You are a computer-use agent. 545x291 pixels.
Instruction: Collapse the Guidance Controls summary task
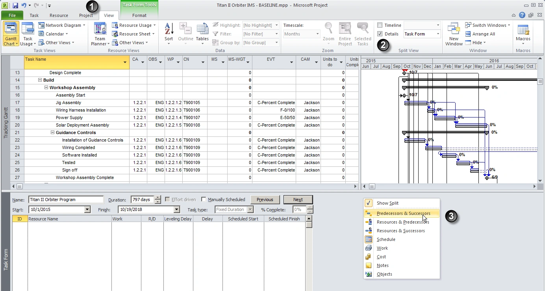(x=53, y=132)
